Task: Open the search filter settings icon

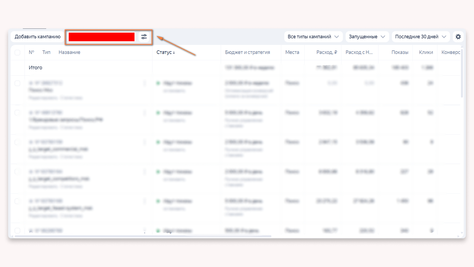Action: [x=144, y=37]
